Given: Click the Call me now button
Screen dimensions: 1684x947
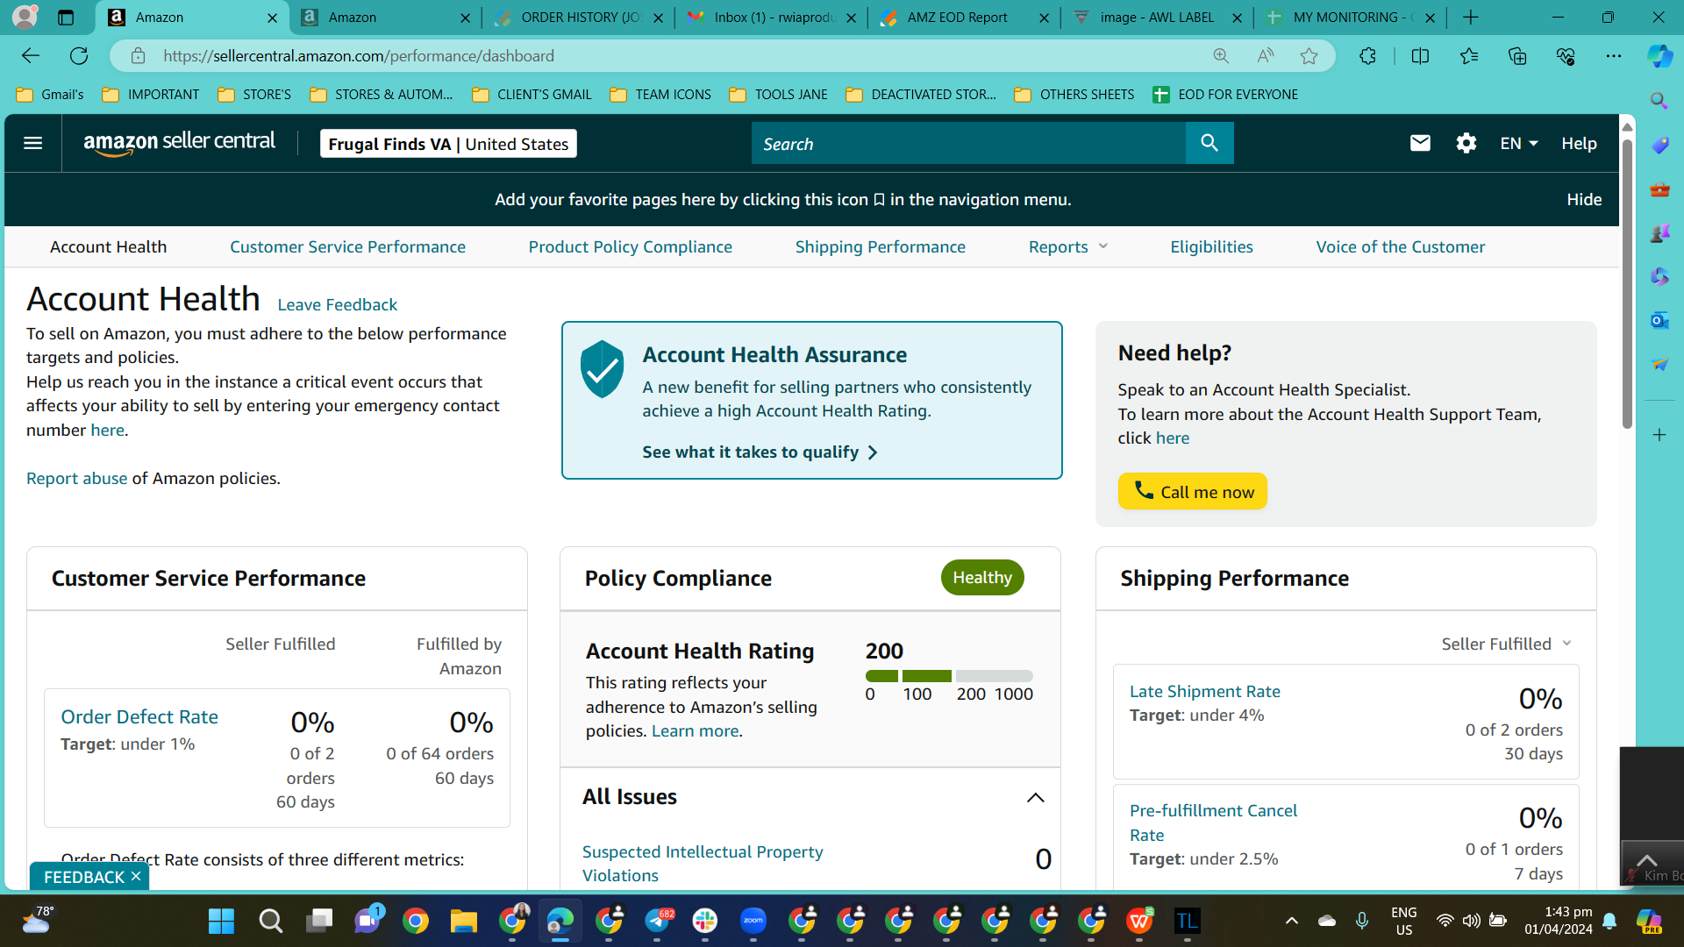Looking at the screenshot, I should 1192,491.
